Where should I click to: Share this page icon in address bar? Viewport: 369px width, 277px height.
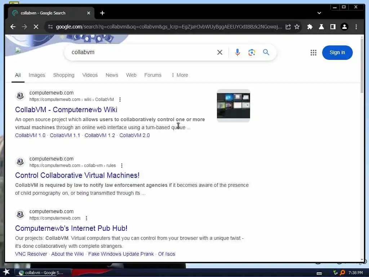click(288, 27)
